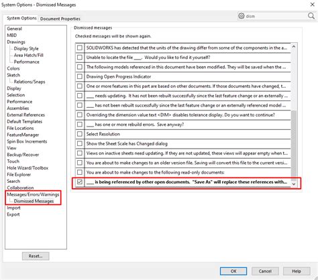Confirm with the OK button
Image resolution: width=318 pixels, height=280 pixels.
coord(233,271)
